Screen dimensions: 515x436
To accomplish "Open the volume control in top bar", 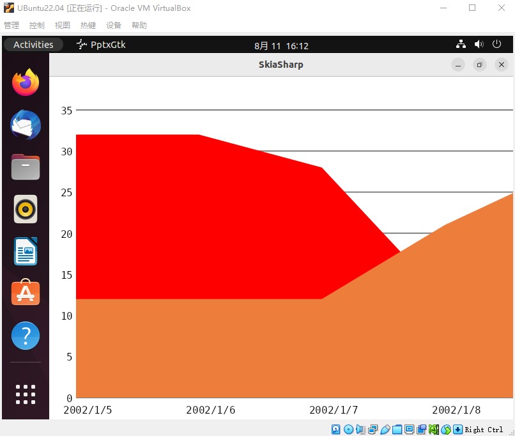I will pos(479,45).
